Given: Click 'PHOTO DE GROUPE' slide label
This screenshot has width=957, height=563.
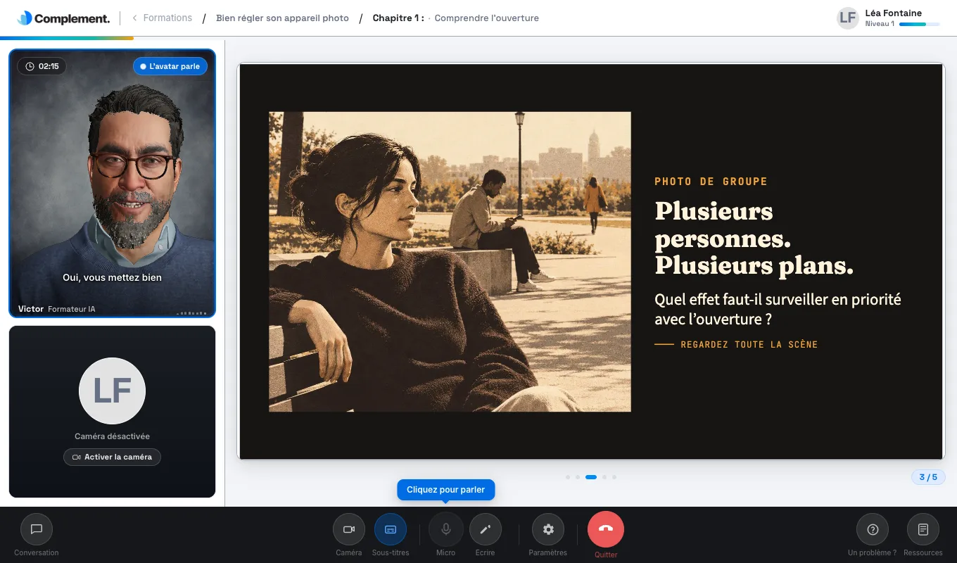Looking at the screenshot, I should [x=711, y=182].
